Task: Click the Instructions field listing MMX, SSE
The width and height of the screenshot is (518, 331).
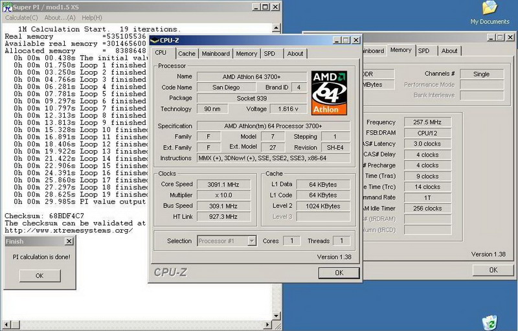Action: tap(273, 158)
